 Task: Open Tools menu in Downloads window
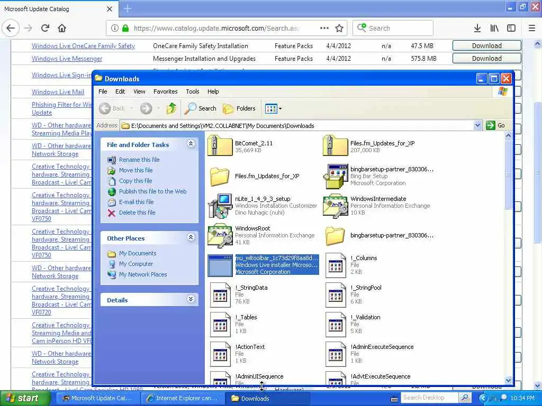click(x=193, y=91)
